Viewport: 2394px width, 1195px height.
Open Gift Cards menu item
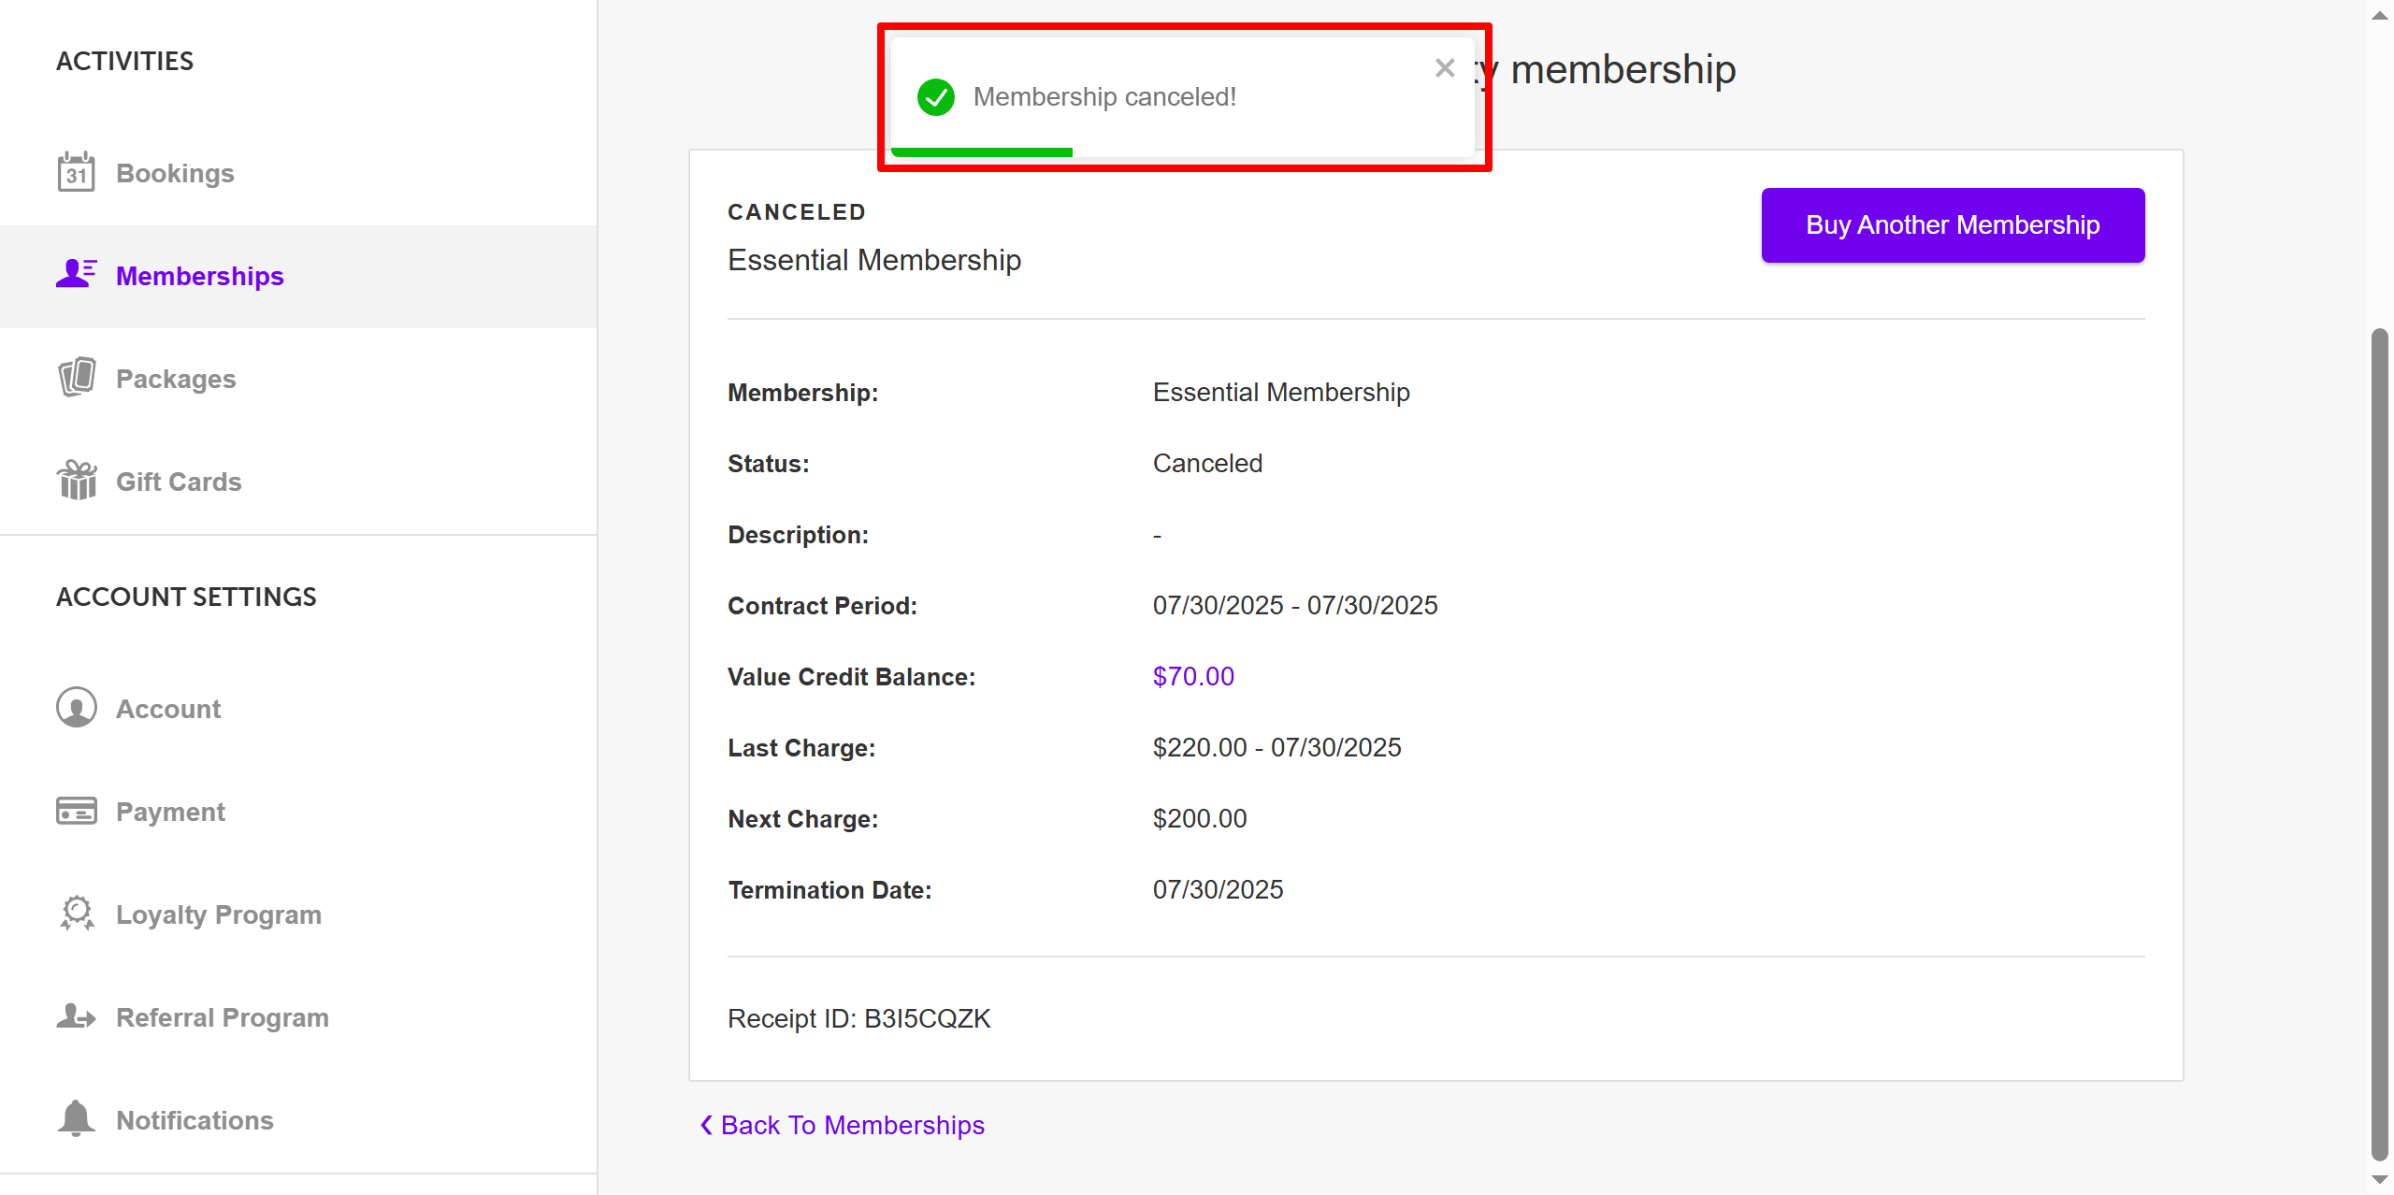178,482
